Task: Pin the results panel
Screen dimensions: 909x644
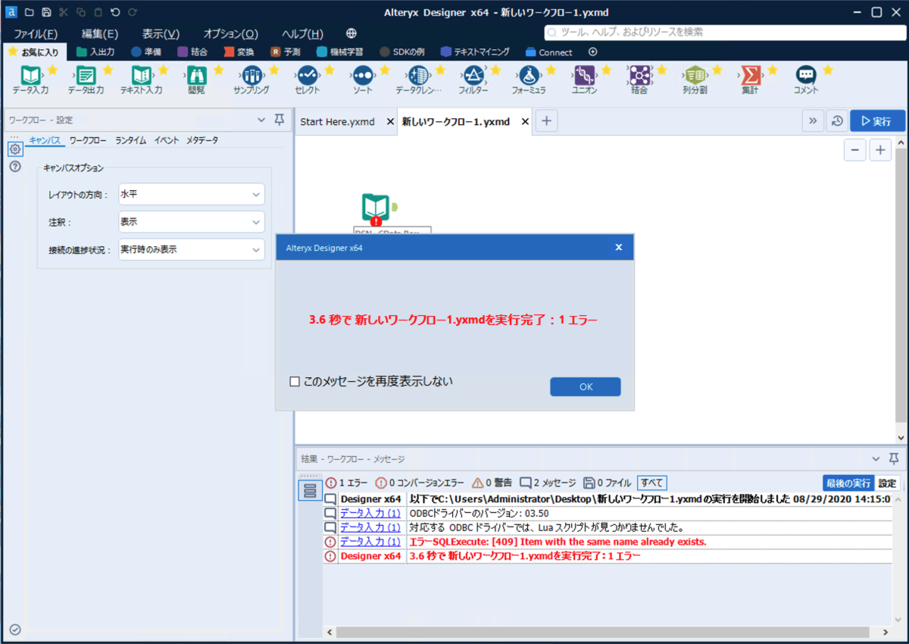Action: [x=894, y=459]
